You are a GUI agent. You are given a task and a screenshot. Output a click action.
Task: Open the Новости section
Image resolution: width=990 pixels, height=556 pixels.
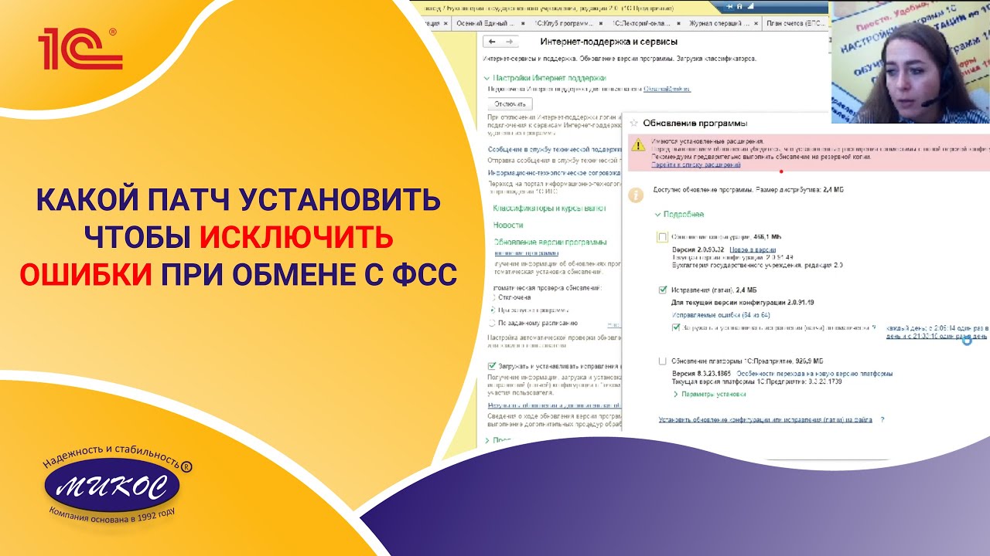508,225
